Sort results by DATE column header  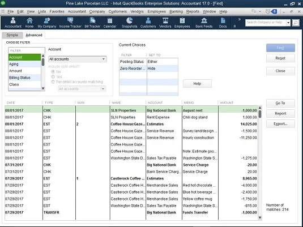tap(11, 102)
